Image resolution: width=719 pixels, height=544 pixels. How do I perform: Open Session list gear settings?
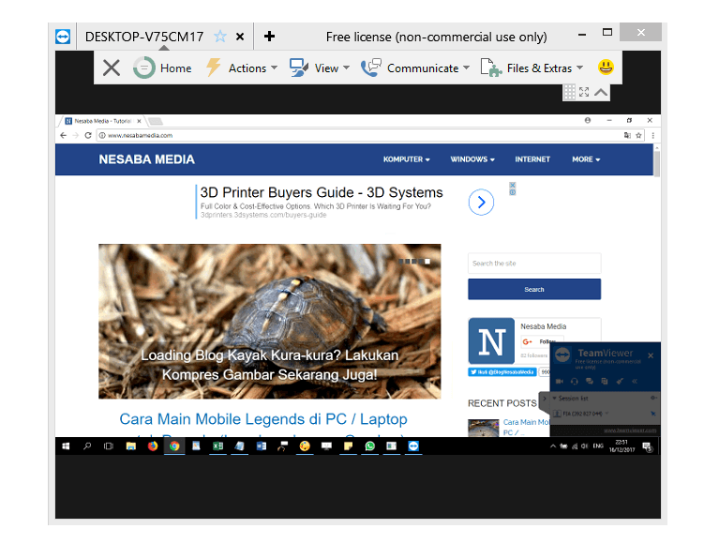tap(653, 398)
